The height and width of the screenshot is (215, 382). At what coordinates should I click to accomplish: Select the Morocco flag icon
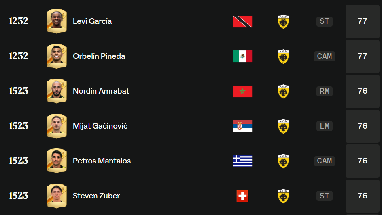click(x=242, y=91)
